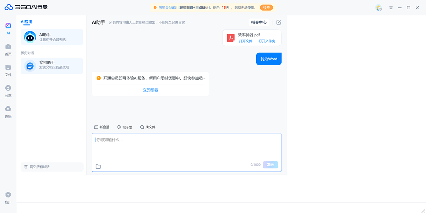The height and width of the screenshot is (213, 426).
Task: Start a new chat with the pencil icon
Action: tap(278, 22)
